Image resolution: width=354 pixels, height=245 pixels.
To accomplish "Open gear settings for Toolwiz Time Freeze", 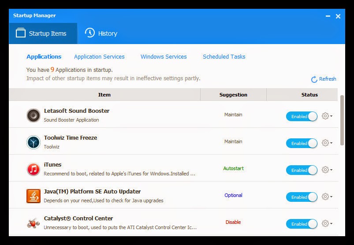I will coord(327,143).
